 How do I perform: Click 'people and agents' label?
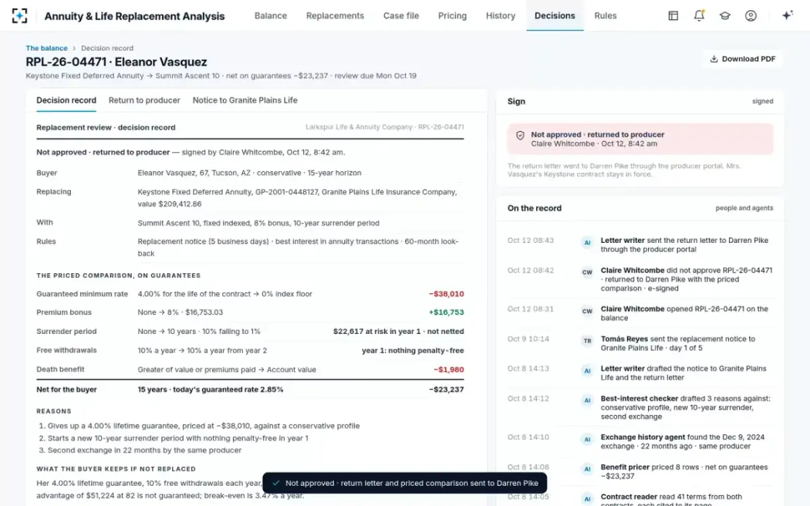click(745, 208)
